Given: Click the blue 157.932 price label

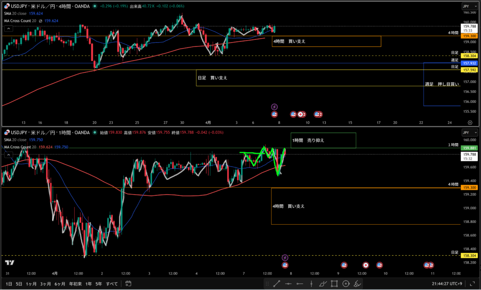Looking at the screenshot, I should click(x=470, y=63).
